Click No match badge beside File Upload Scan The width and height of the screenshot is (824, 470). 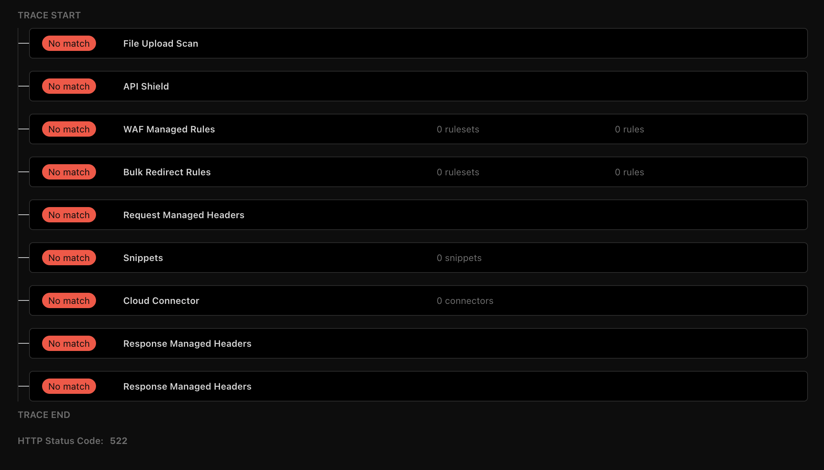point(69,44)
